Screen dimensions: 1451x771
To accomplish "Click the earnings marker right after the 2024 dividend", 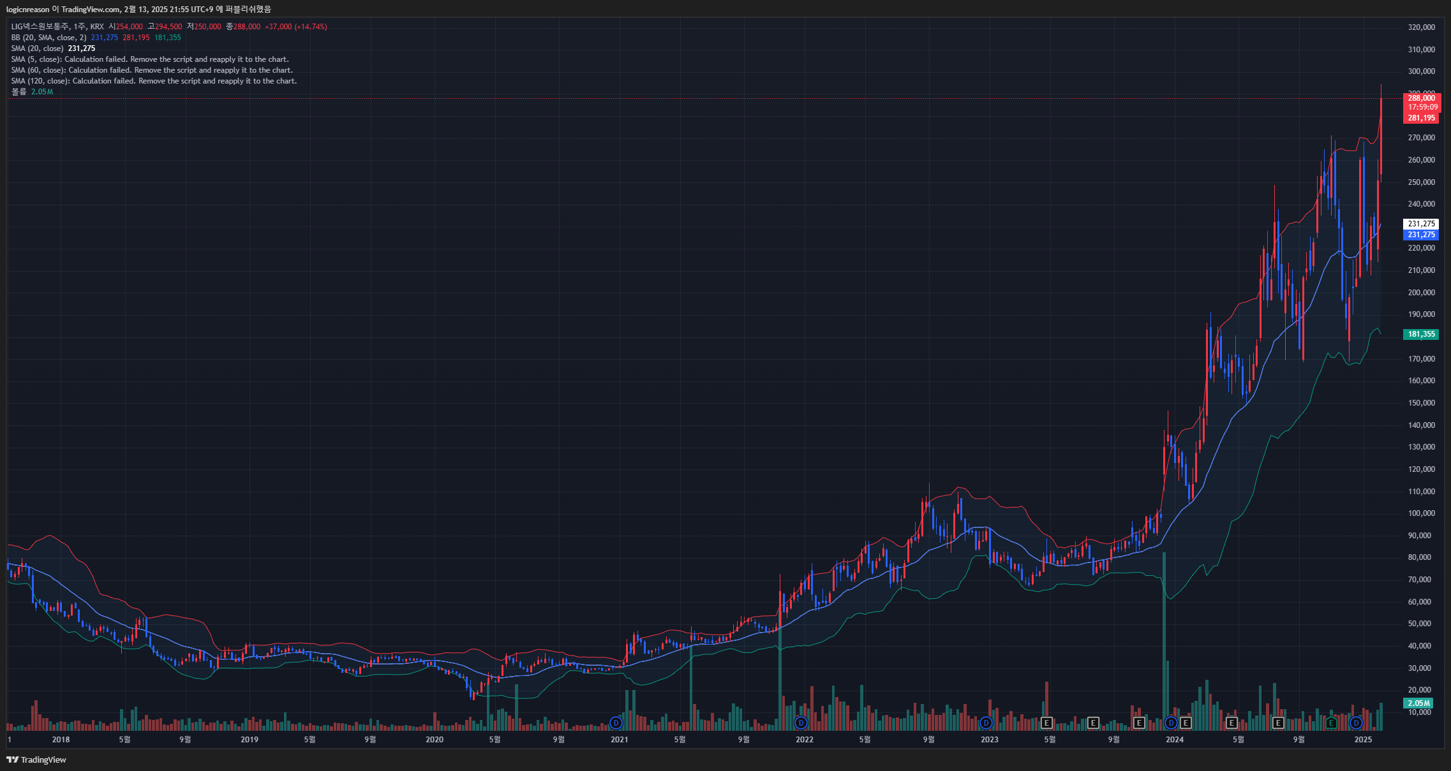I will coord(1186,723).
